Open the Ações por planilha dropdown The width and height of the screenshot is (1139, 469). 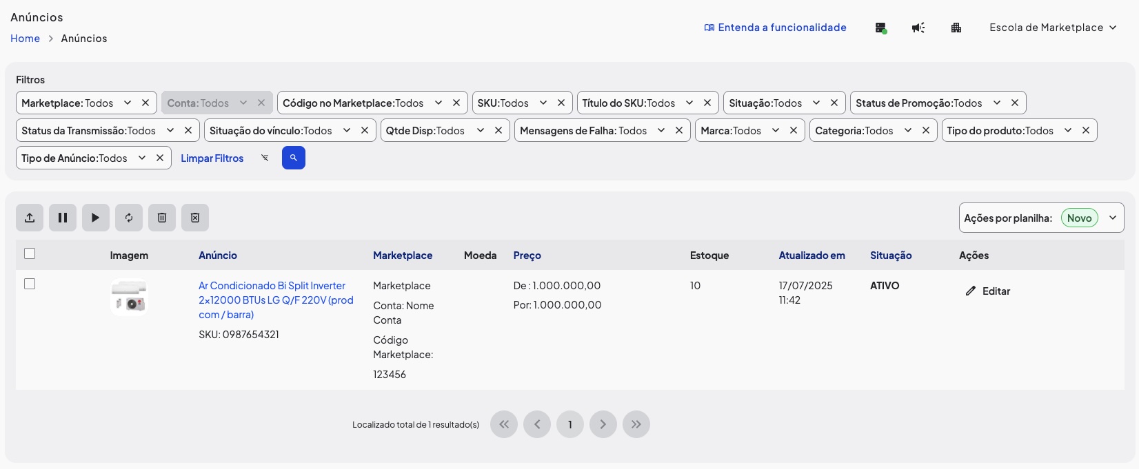1112,218
